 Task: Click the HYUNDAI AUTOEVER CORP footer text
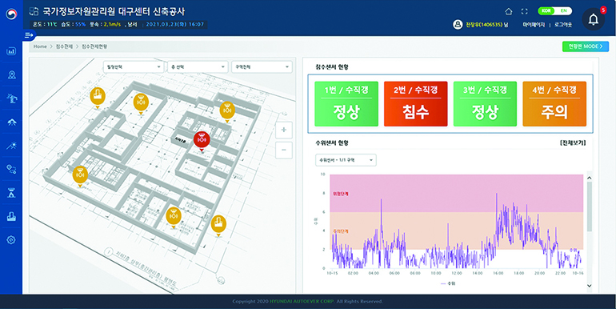(302, 302)
